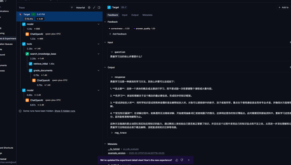Screen dimensions: 291x165
Task: Collapse the question field
Action: point(112,52)
